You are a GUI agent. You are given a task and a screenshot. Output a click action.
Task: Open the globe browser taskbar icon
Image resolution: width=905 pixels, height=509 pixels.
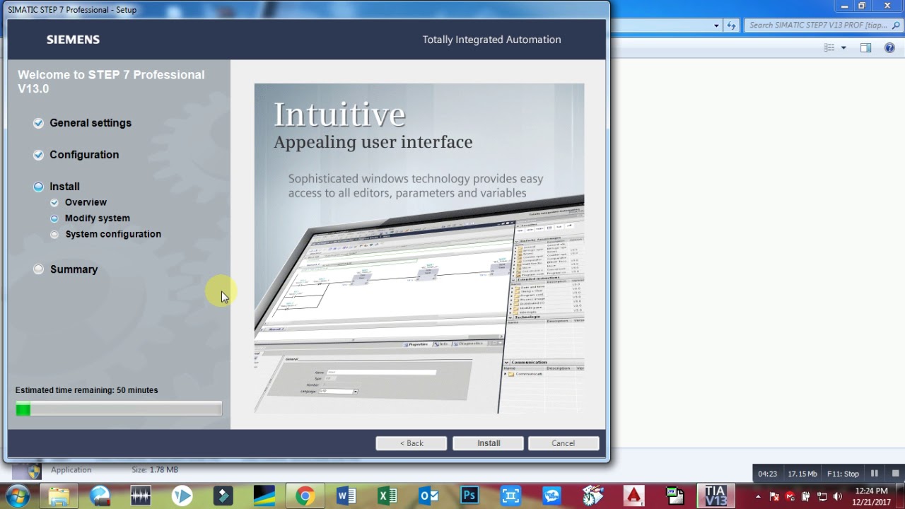coord(100,496)
